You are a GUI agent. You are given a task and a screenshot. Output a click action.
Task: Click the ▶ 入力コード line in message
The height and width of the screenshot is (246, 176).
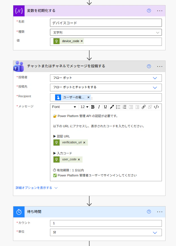coord(62,153)
